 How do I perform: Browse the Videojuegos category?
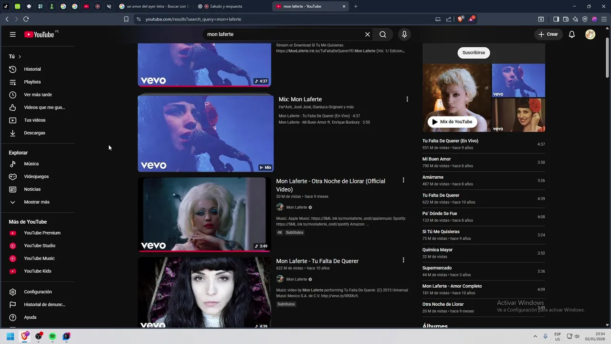37,176
